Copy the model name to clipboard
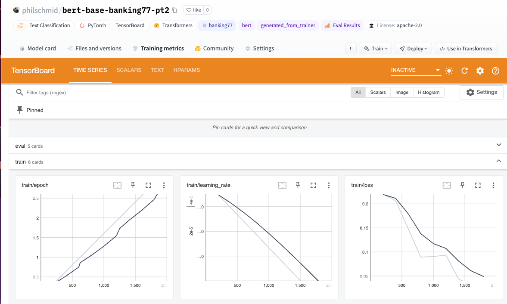The height and width of the screenshot is (304, 507). click(x=174, y=10)
